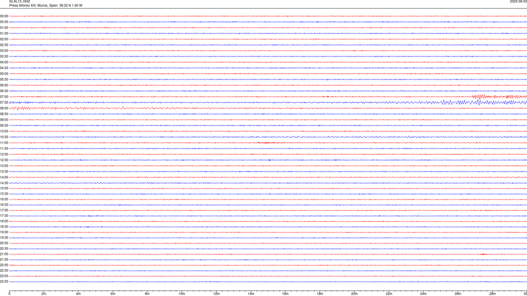Select the 28m axis tick label
The image size is (527, 296).
tap(492, 294)
